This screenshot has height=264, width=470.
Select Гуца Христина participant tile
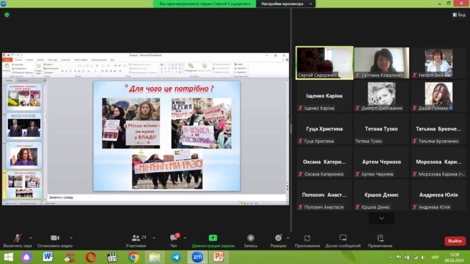[x=324, y=129]
